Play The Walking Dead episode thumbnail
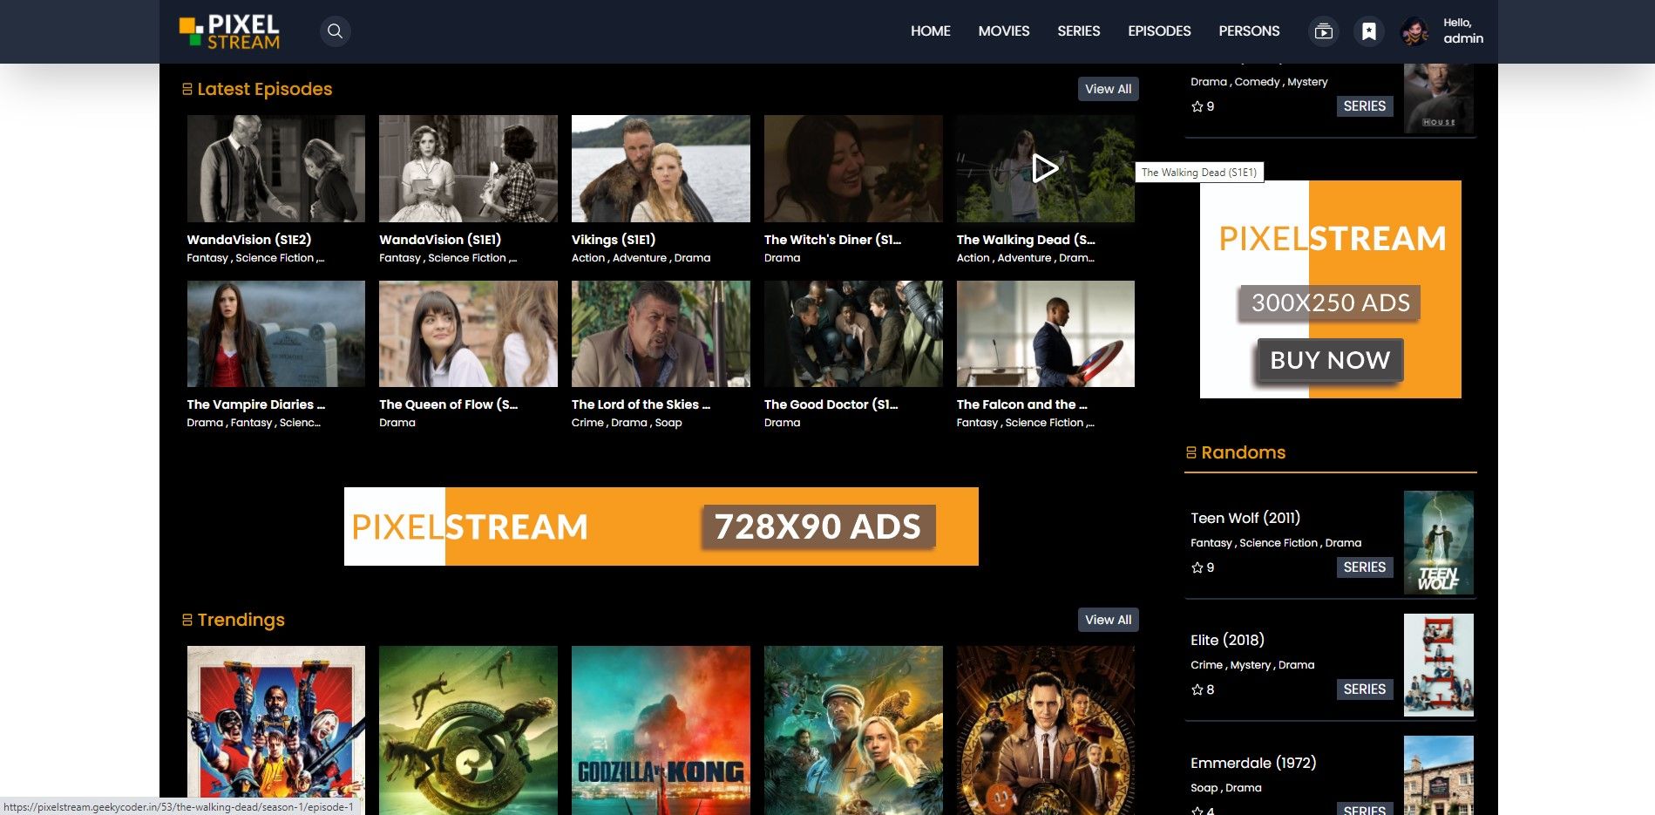The image size is (1655, 815). point(1045,168)
